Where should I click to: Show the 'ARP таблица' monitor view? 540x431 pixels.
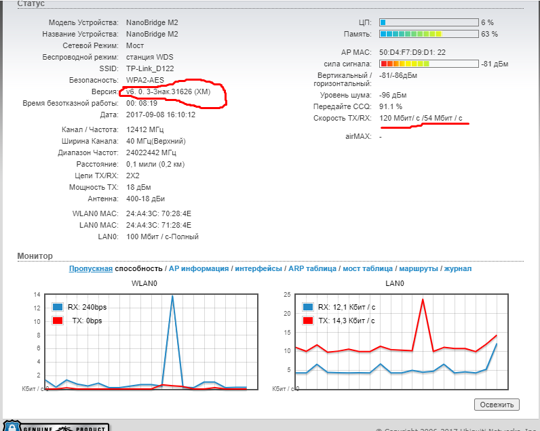(x=312, y=269)
